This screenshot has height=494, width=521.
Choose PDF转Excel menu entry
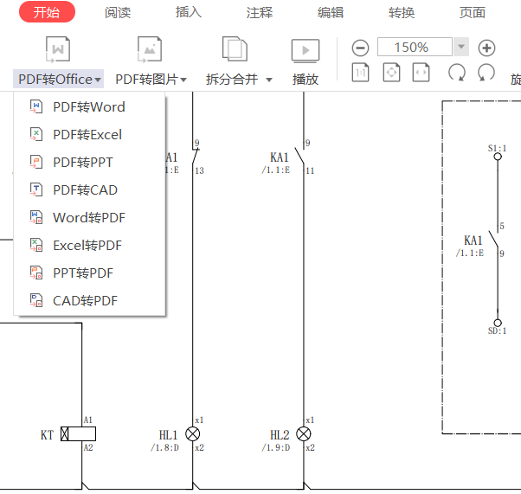pyautogui.click(x=87, y=135)
